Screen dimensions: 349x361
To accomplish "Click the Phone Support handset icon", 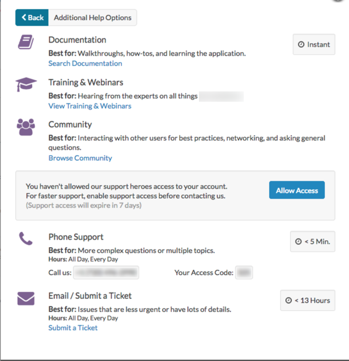I will [25, 239].
